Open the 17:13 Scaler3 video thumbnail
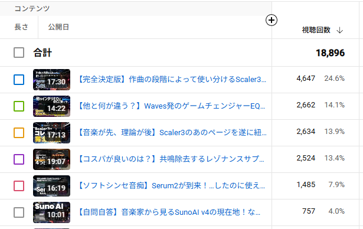363x229 pixels. pyautogui.click(x=51, y=133)
